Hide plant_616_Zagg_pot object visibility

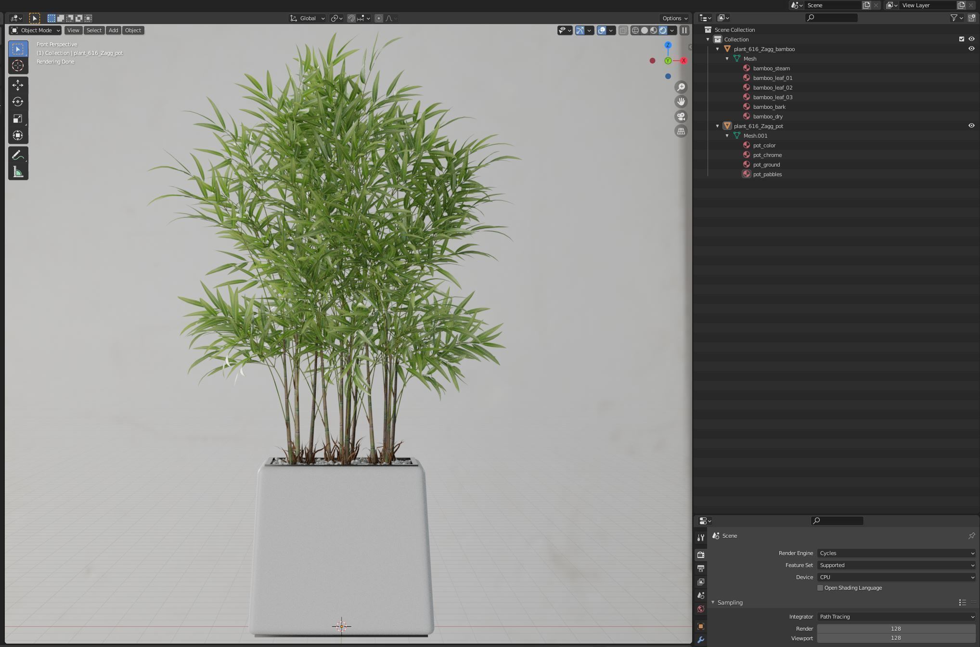coord(971,126)
